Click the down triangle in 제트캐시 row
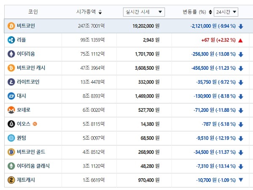This screenshot has height=190, width=253. pos(241,180)
